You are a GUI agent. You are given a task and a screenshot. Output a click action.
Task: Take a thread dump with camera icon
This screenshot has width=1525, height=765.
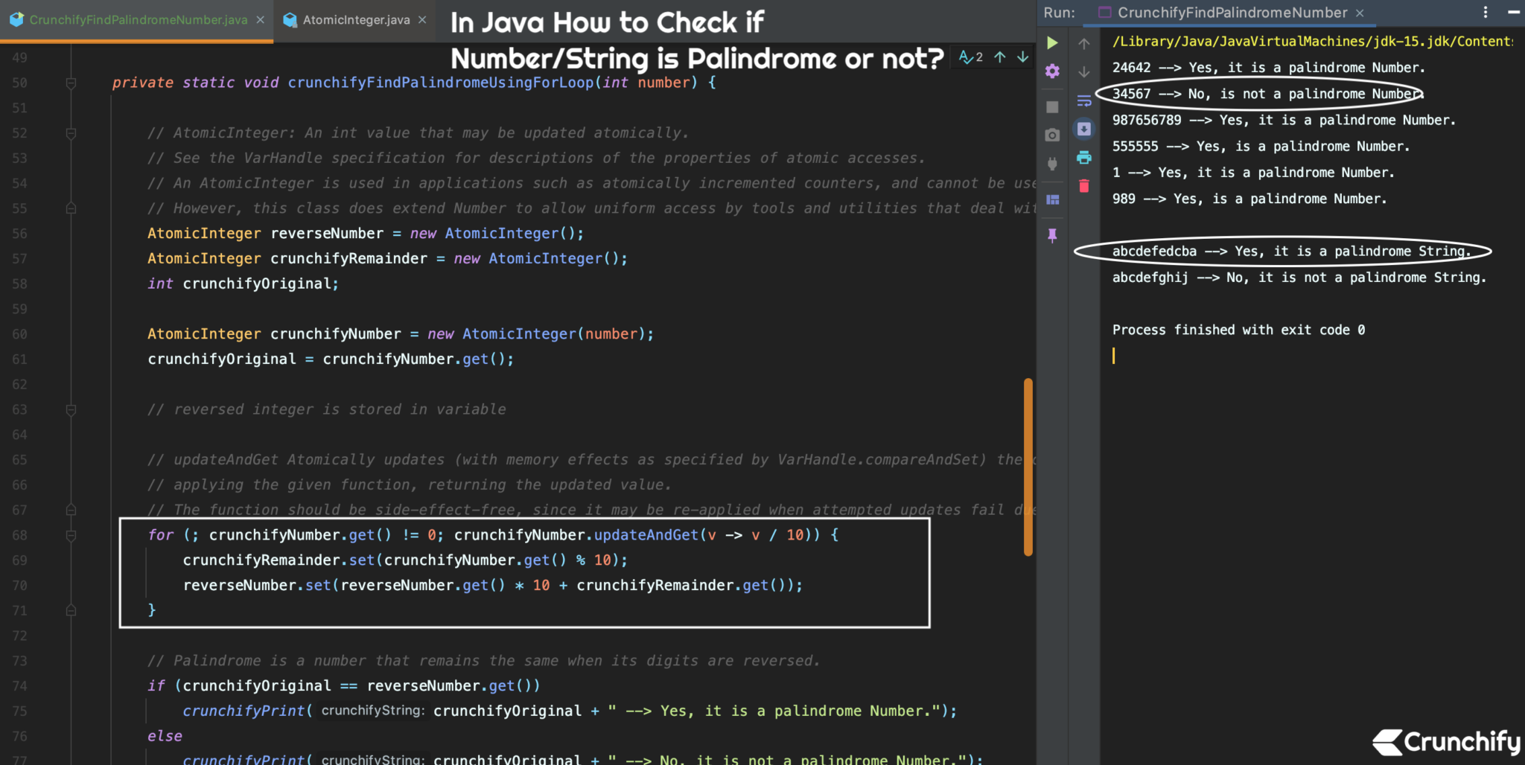tap(1052, 135)
